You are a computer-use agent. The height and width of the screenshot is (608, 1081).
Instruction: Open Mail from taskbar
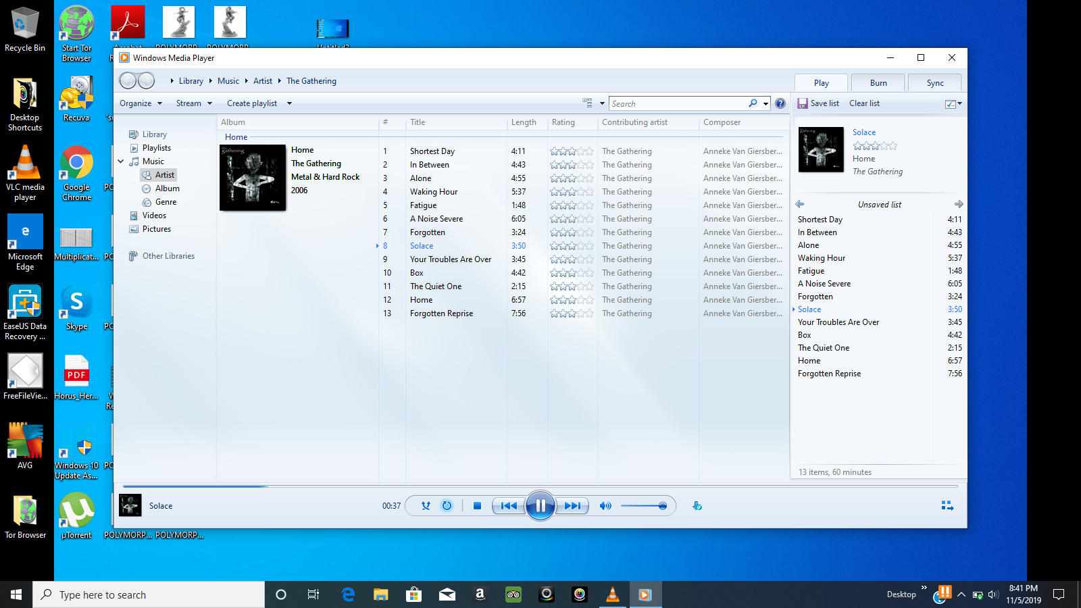click(447, 594)
